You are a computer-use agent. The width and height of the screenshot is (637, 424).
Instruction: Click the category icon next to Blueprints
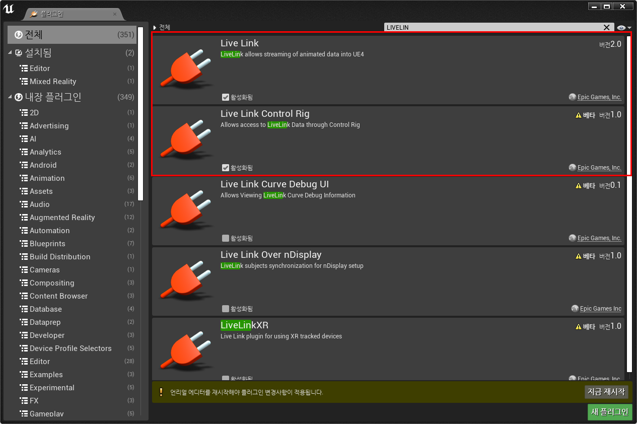coord(24,243)
